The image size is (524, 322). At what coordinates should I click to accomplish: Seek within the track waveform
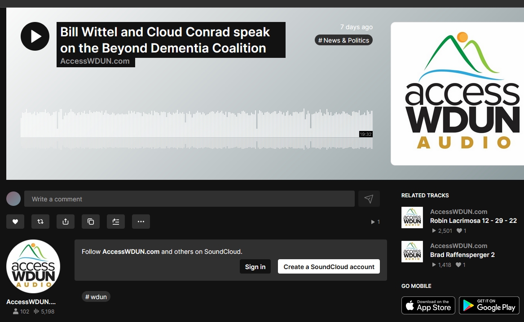[197, 128]
